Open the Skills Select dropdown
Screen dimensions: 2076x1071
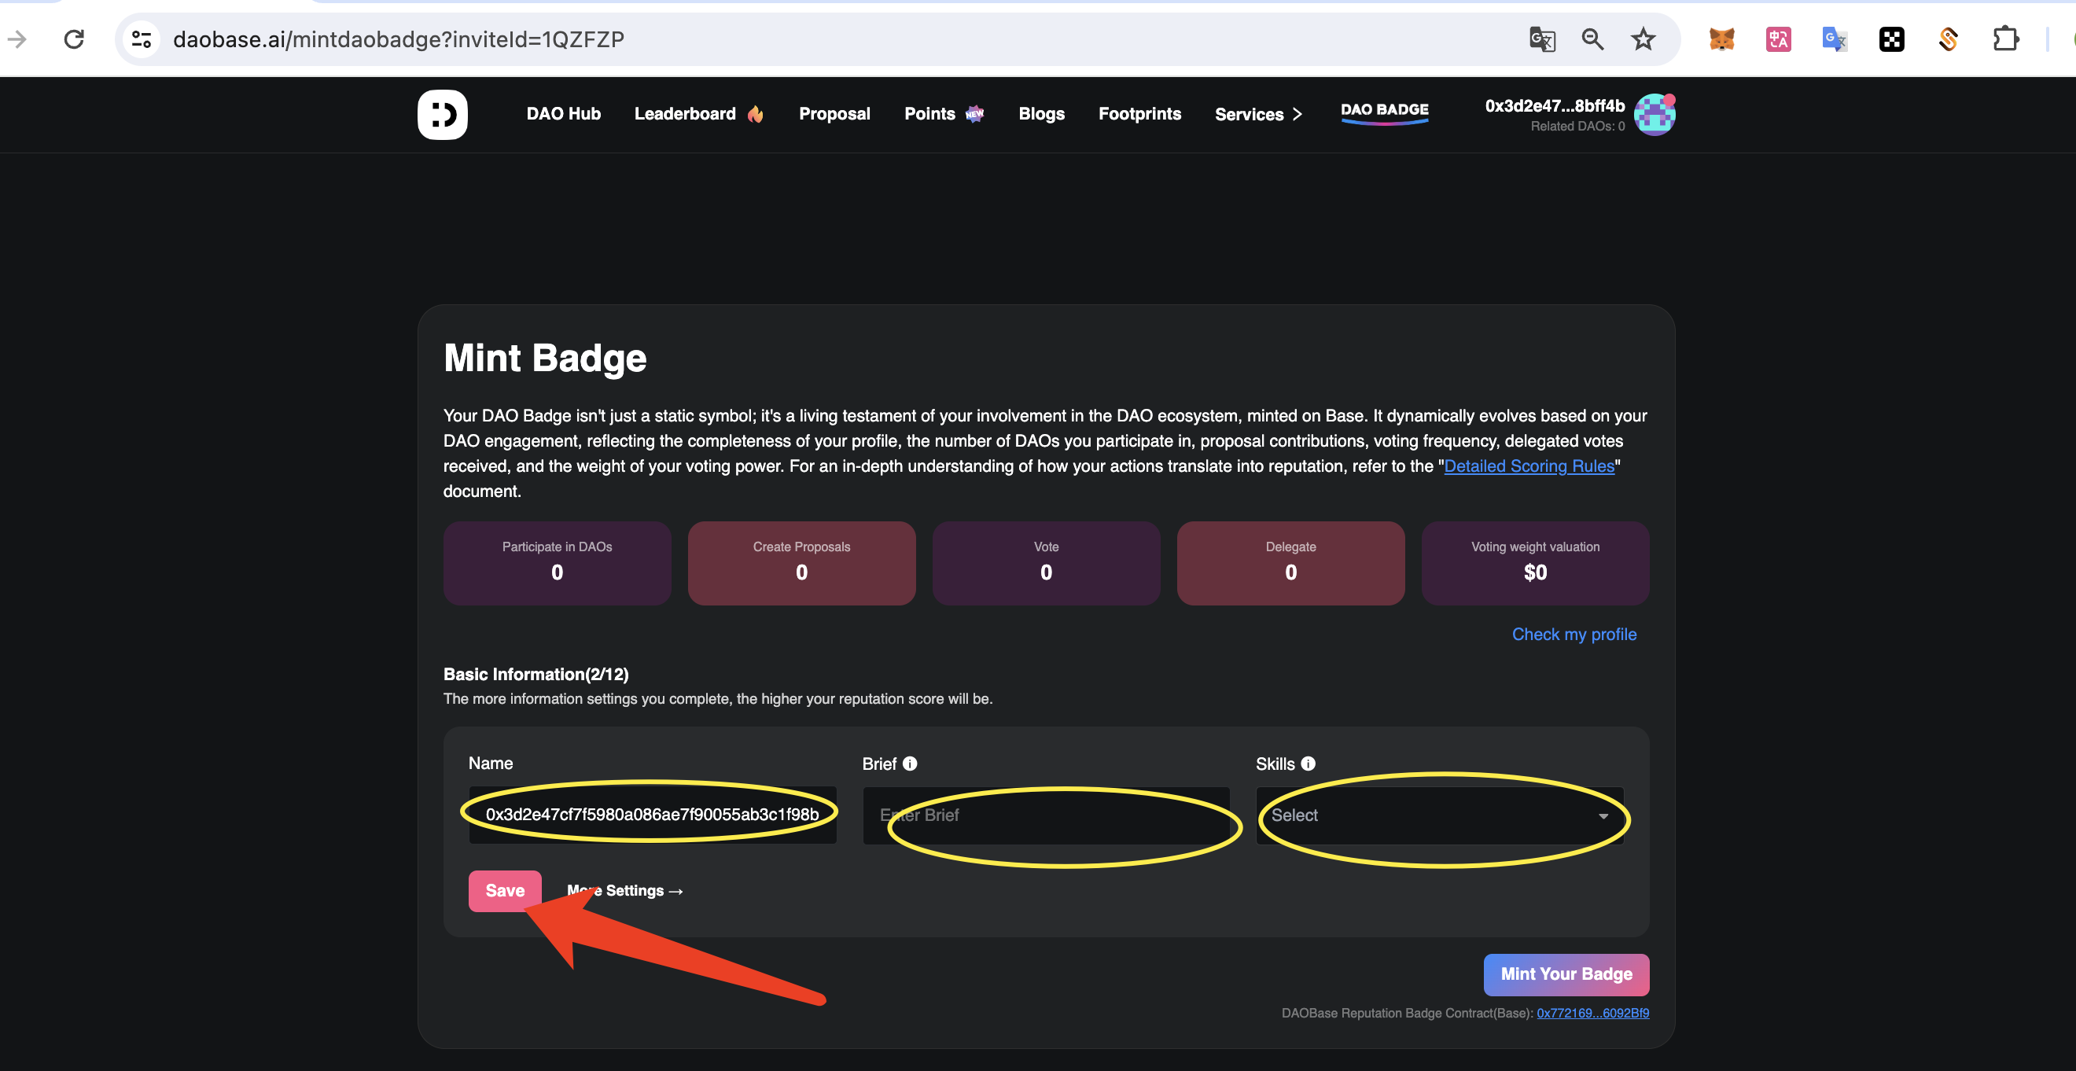[1439, 815]
